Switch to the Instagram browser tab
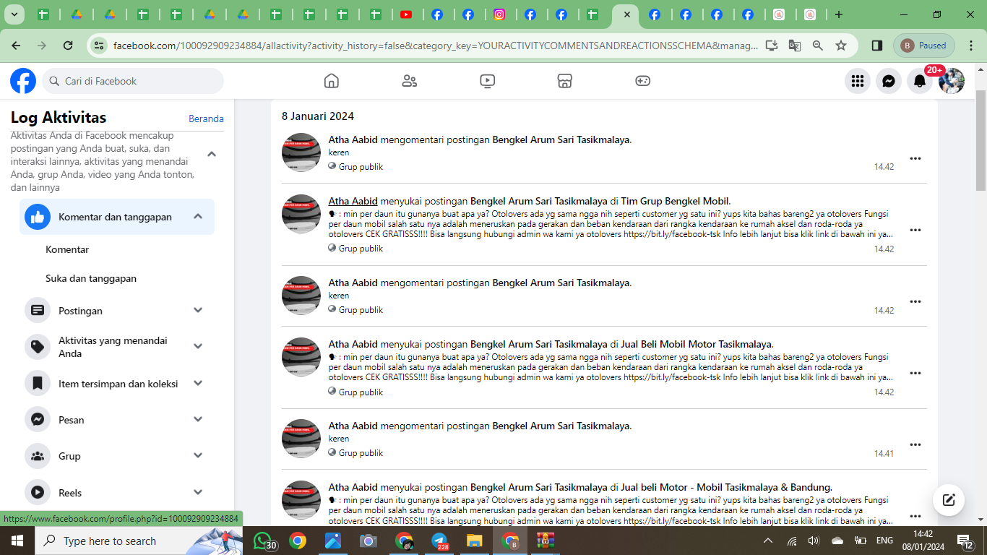 pyautogui.click(x=499, y=14)
